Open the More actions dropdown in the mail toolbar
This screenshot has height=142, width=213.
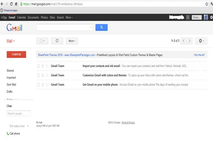click(72, 41)
